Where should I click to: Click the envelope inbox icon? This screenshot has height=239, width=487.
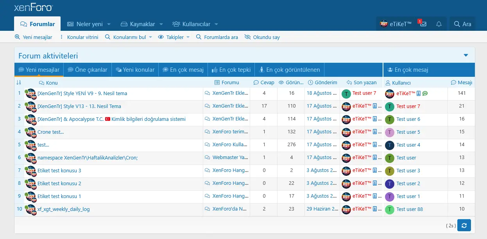point(423,24)
